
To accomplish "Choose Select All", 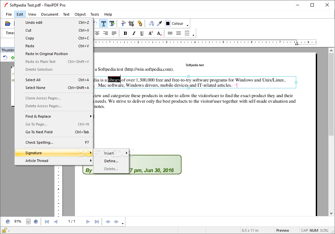I will (x=54, y=80).
